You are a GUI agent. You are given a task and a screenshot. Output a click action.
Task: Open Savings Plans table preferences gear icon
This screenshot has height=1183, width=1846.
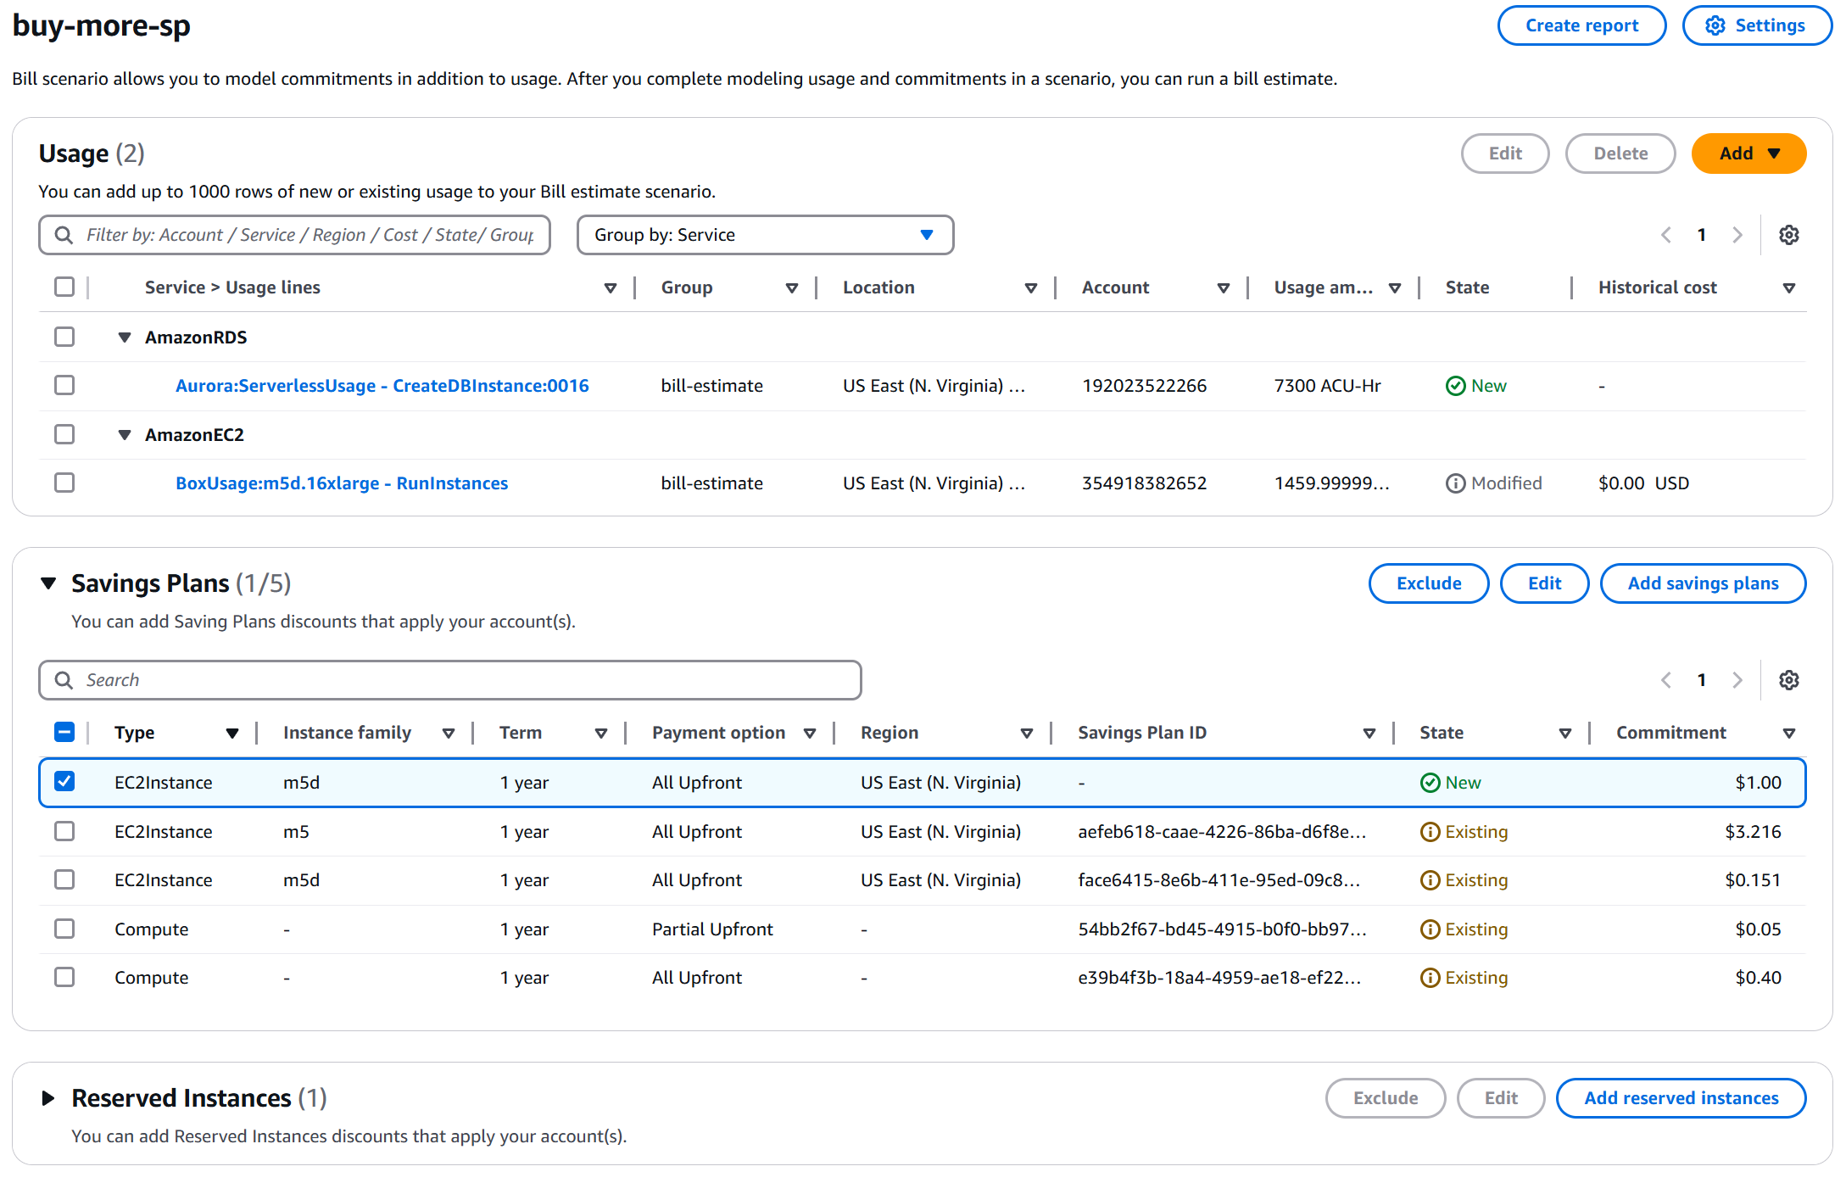pyautogui.click(x=1788, y=680)
